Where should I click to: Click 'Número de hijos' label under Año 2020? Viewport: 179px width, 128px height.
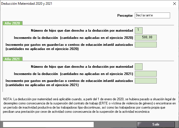point(82,31)
